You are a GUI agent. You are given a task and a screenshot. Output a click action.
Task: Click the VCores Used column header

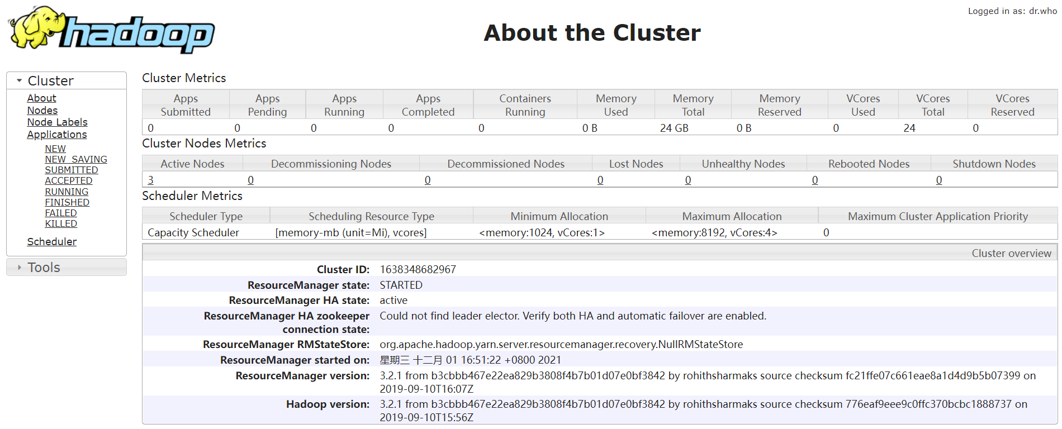tap(863, 105)
